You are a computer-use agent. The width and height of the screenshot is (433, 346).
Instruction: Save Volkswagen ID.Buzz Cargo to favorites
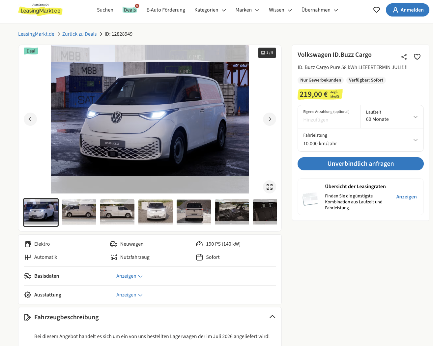(417, 57)
